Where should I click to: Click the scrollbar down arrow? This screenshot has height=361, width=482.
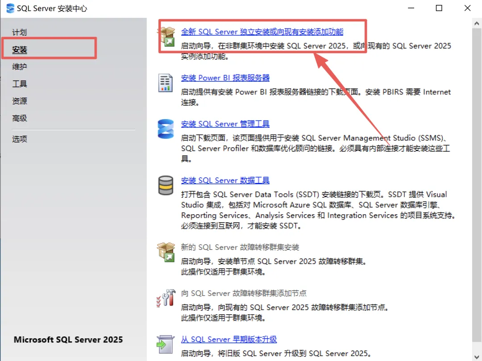pyautogui.click(x=477, y=357)
